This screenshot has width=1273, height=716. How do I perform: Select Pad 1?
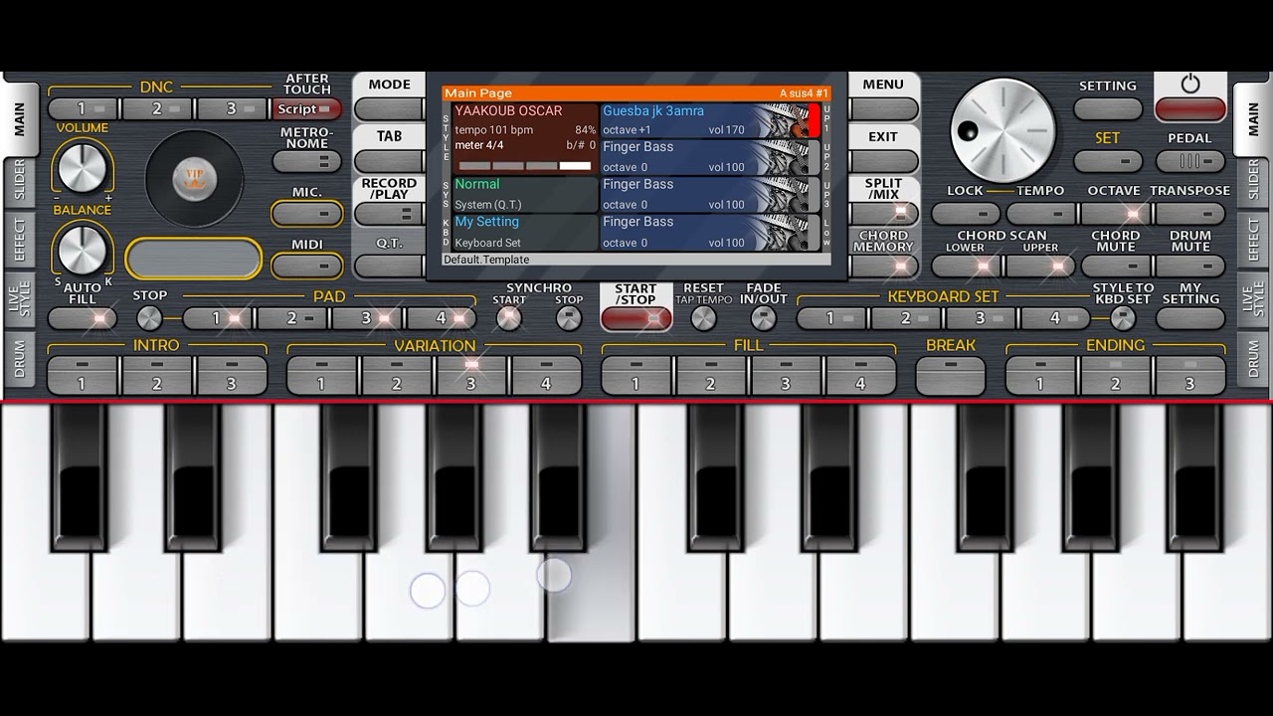tap(218, 318)
